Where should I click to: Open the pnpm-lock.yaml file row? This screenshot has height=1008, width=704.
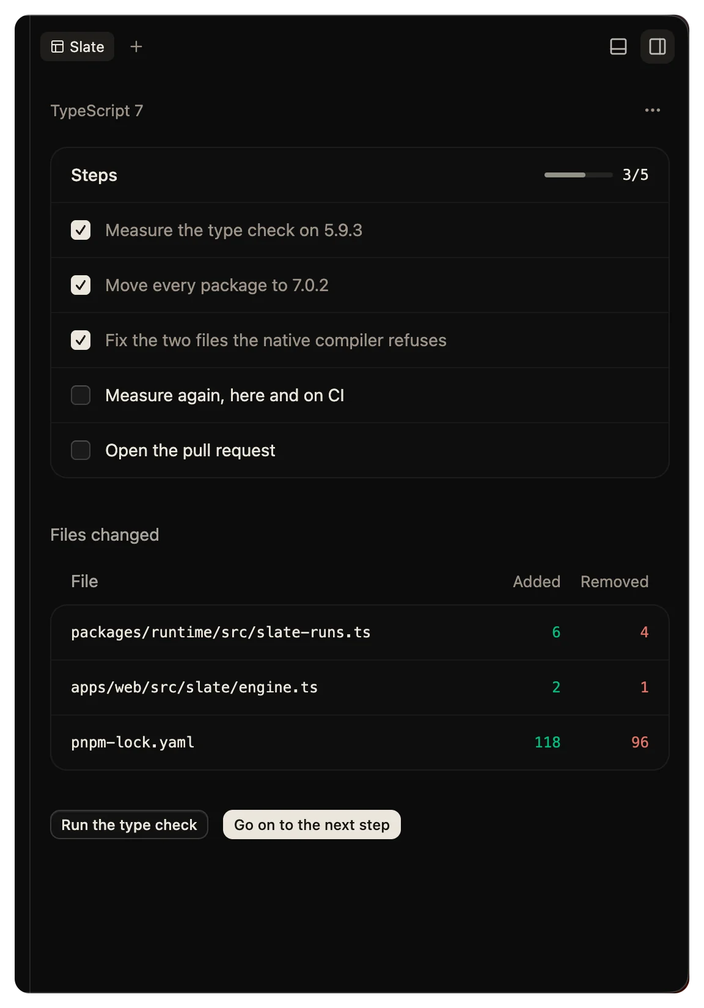pos(360,743)
